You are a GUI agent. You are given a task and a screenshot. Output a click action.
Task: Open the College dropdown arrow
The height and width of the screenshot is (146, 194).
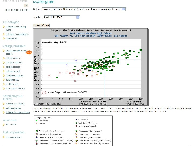coord(123,9)
